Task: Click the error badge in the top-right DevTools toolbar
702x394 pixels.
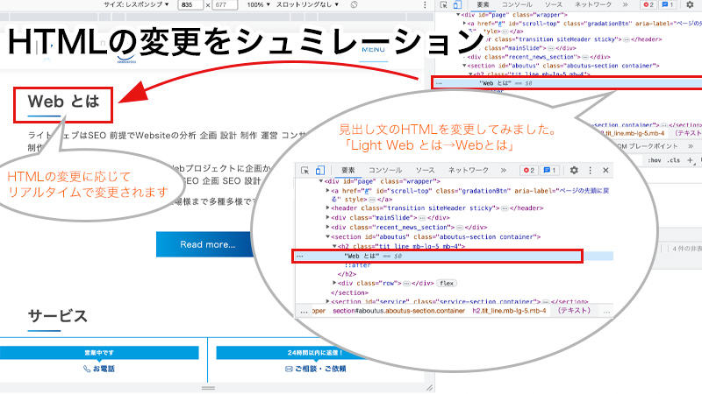Action: [x=648, y=4]
